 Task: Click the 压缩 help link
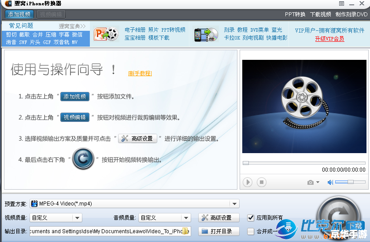[x=51, y=35]
